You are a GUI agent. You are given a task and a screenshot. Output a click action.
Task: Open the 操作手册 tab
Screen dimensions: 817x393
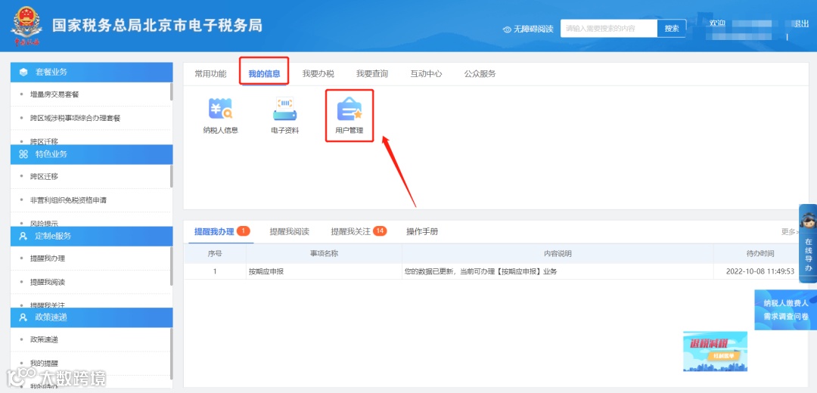(x=422, y=231)
